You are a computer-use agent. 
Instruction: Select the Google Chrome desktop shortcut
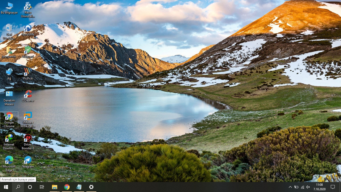pyautogui.click(x=9, y=116)
